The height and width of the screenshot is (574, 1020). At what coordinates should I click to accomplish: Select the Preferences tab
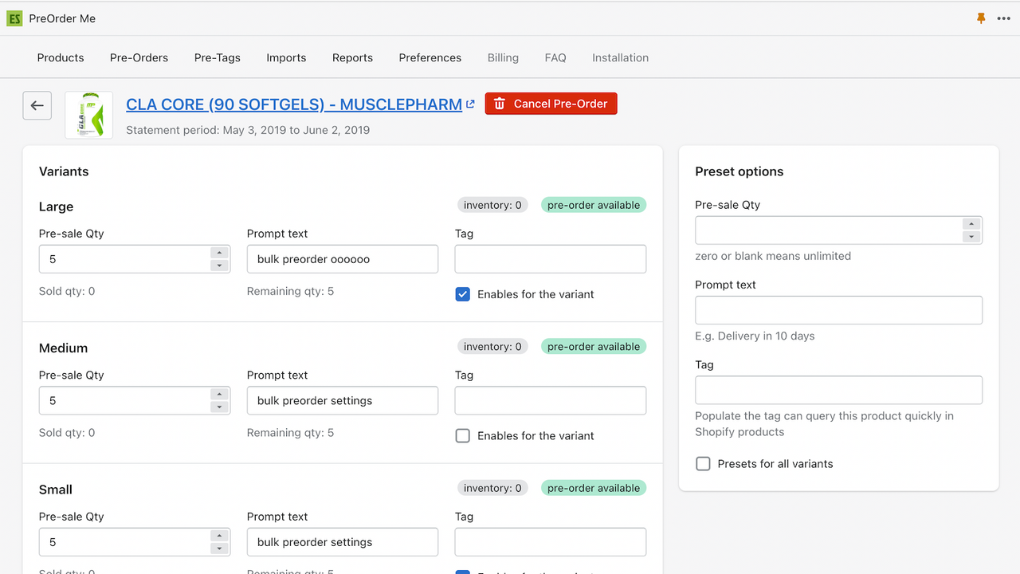pos(430,57)
